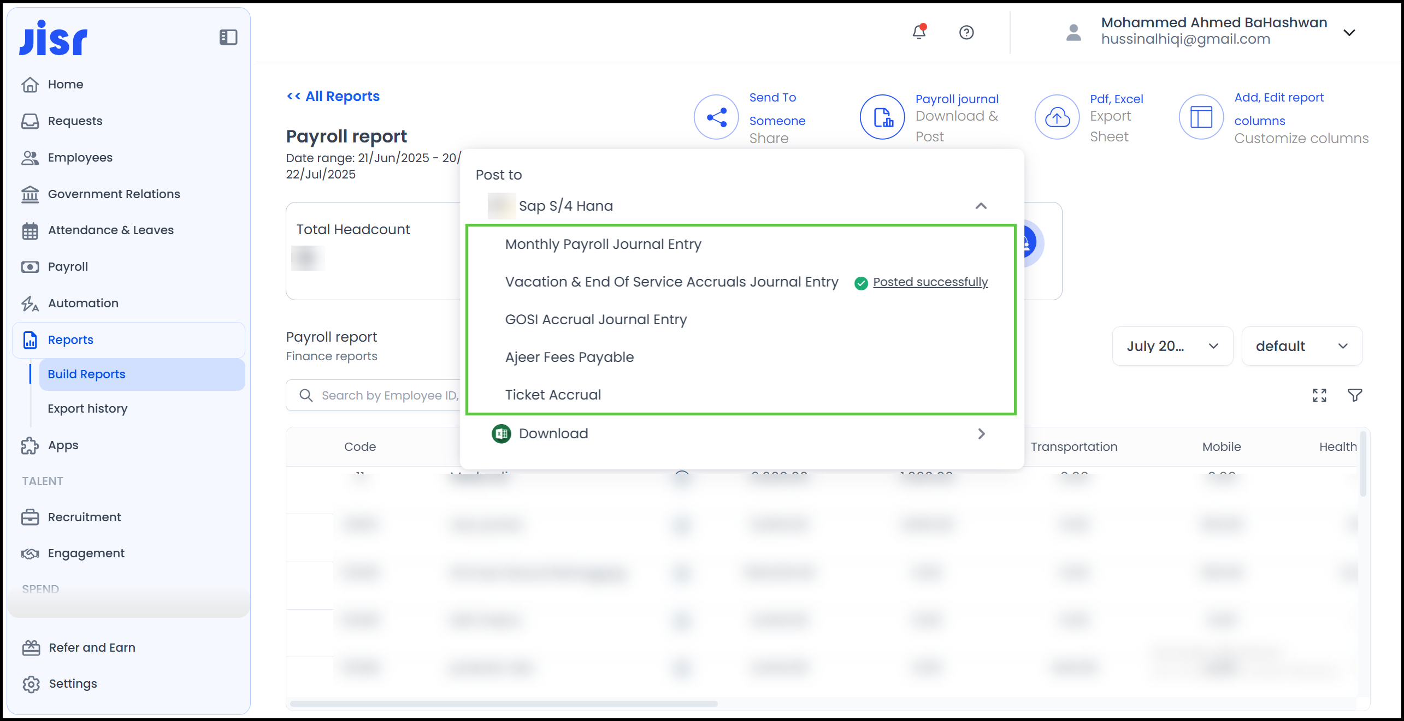The image size is (1404, 721).
Task: Toggle fullscreen table expand icon
Action: (1319, 395)
